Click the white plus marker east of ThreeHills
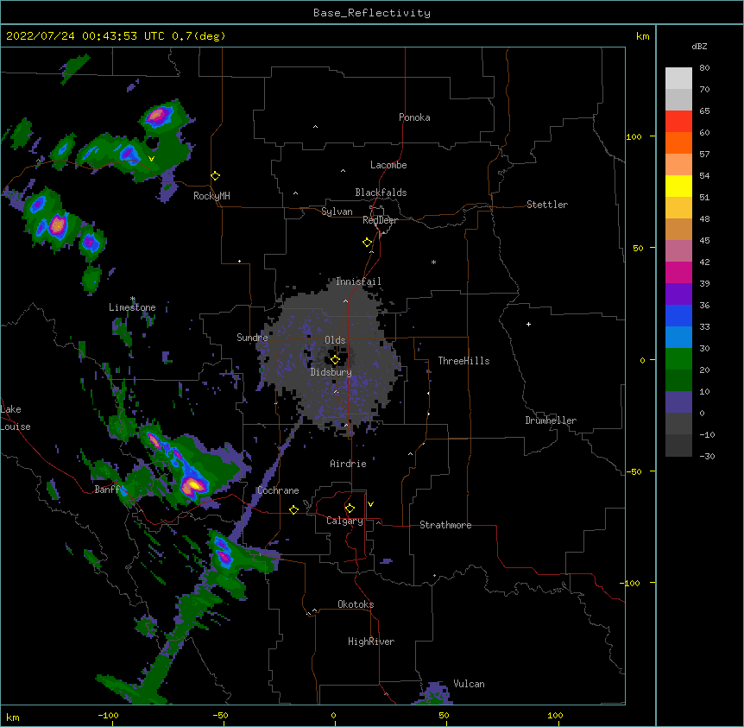The image size is (744, 727). 528,324
